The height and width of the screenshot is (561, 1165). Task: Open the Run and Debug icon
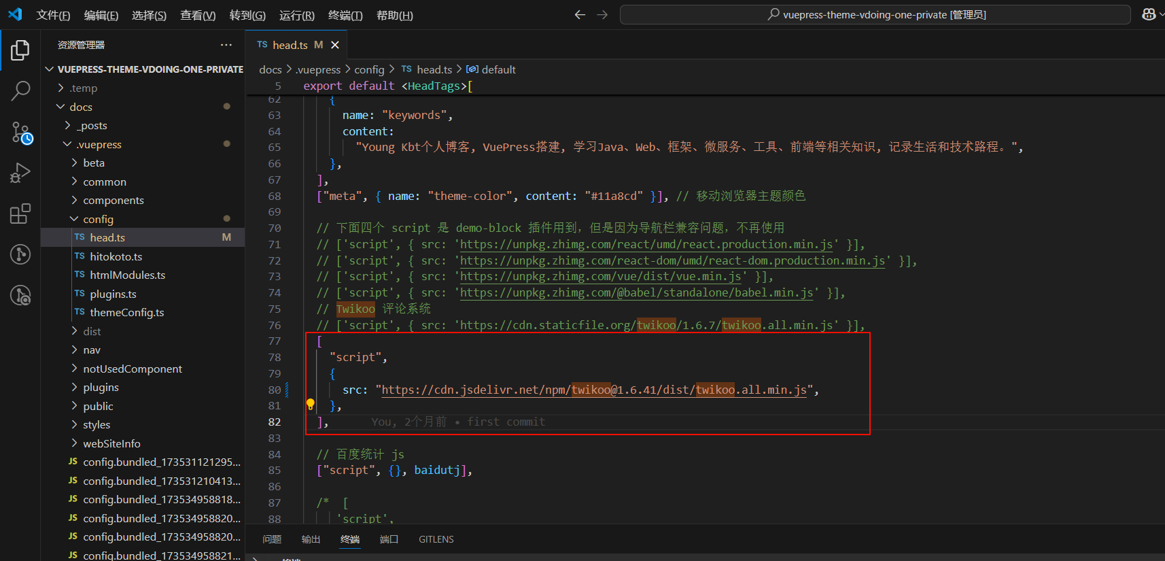click(x=20, y=173)
